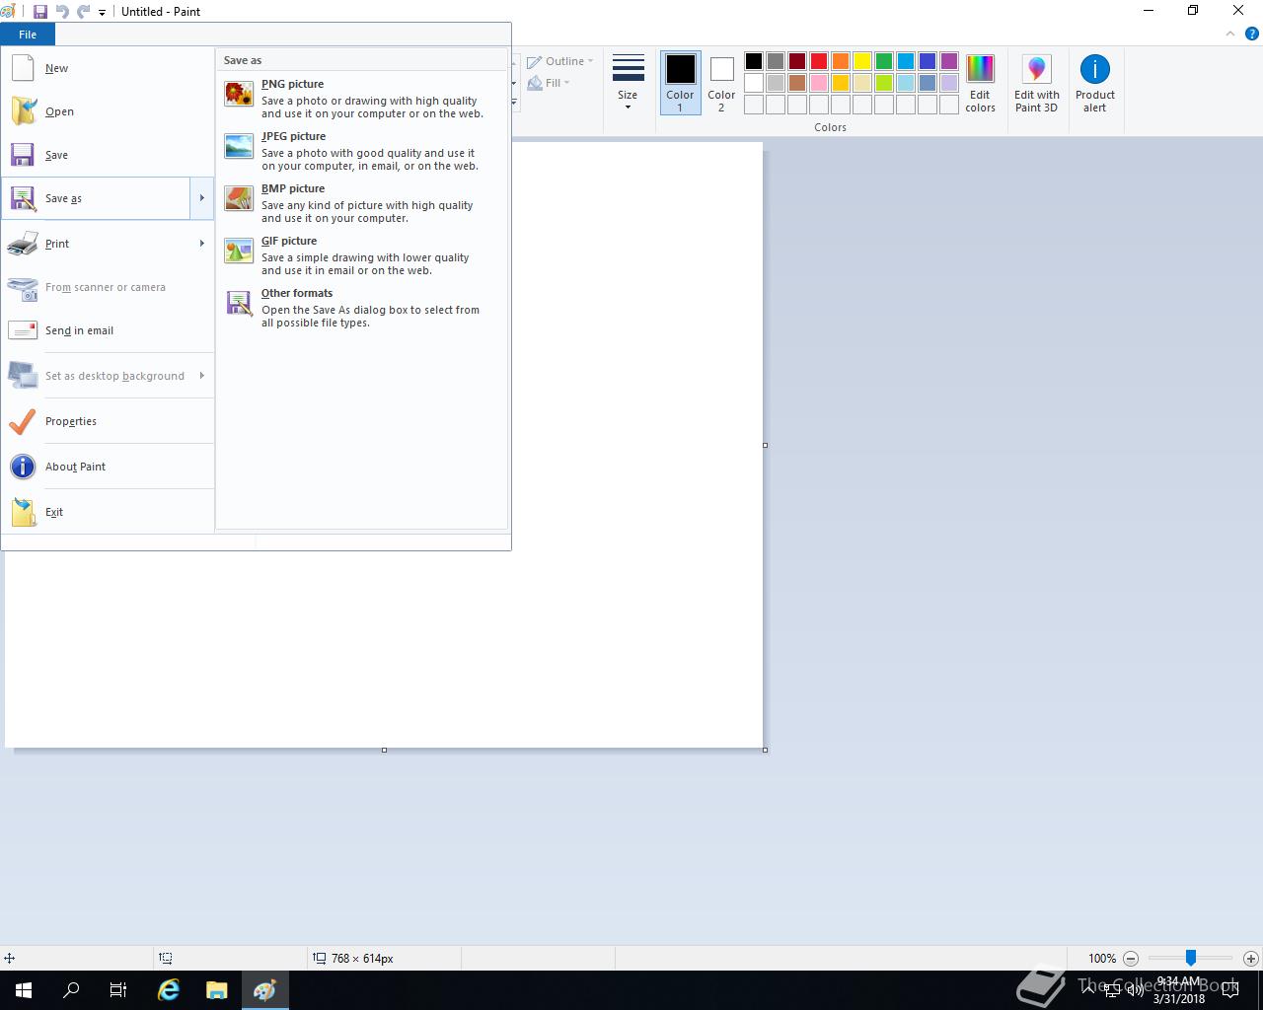Click the Undo arrow in title bar
Viewport: 1263px width, 1010px height.
(x=62, y=12)
